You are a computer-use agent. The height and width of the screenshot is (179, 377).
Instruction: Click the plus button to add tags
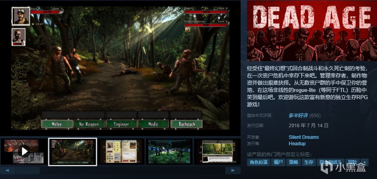[x=365, y=162]
